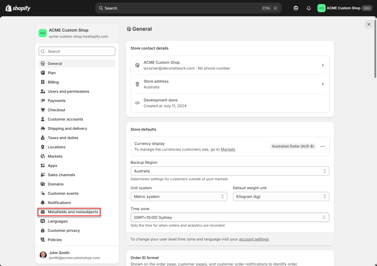The width and height of the screenshot is (377, 266).
Task: Open the Default weight unit dropdown
Action: click(x=281, y=196)
